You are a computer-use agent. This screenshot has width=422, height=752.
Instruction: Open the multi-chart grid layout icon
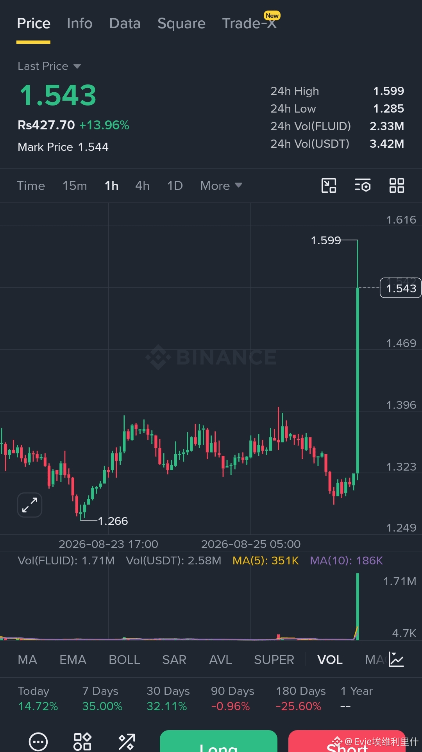[x=397, y=186]
